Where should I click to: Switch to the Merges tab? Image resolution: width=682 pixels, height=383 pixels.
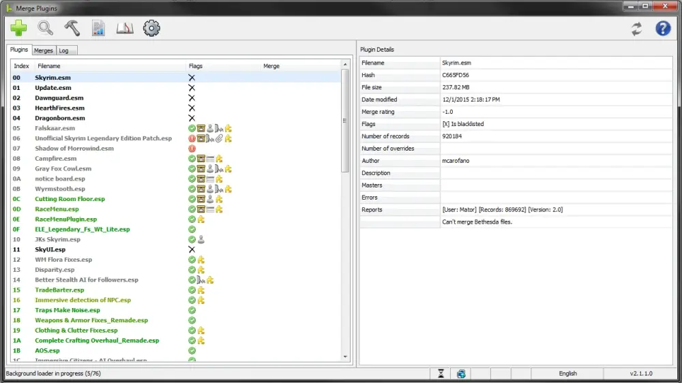[x=44, y=50]
